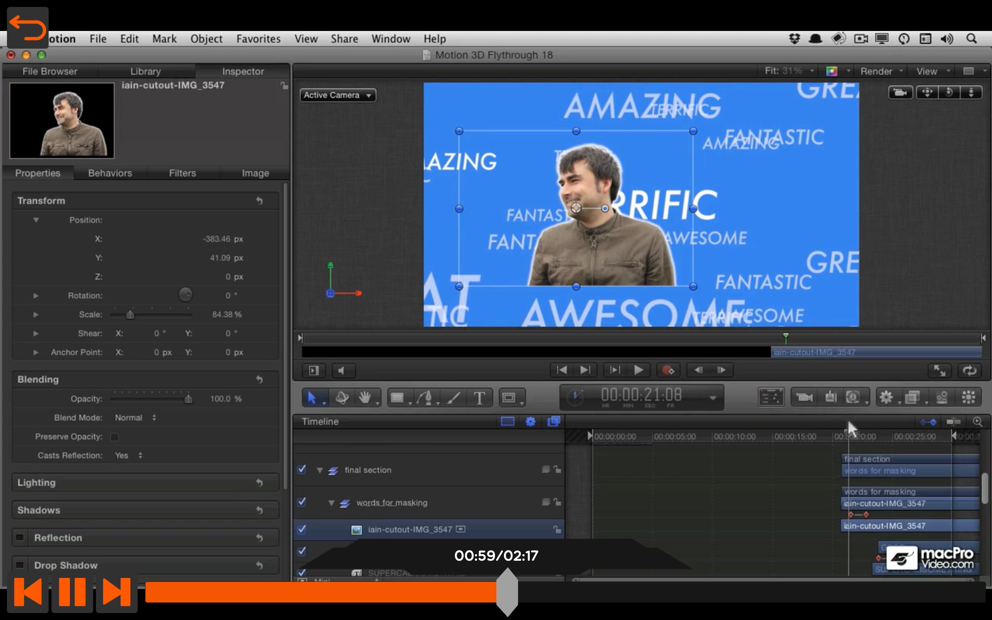Step forward one frame
This screenshot has width=992, height=620.
point(722,370)
